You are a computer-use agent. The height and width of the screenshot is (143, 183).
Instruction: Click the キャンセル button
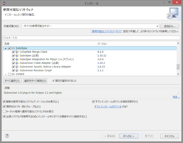pyautogui.click(x=169, y=136)
